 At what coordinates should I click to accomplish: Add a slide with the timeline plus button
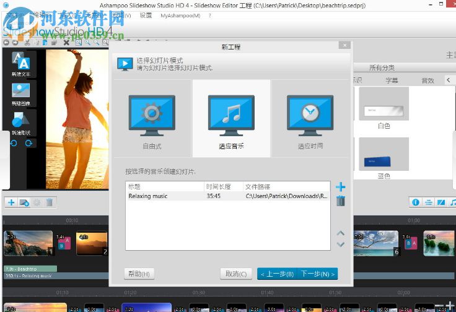(11, 202)
